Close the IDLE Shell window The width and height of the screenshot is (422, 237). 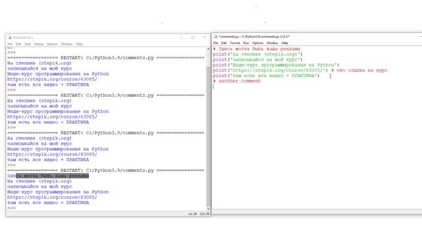(x=204, y=38)
